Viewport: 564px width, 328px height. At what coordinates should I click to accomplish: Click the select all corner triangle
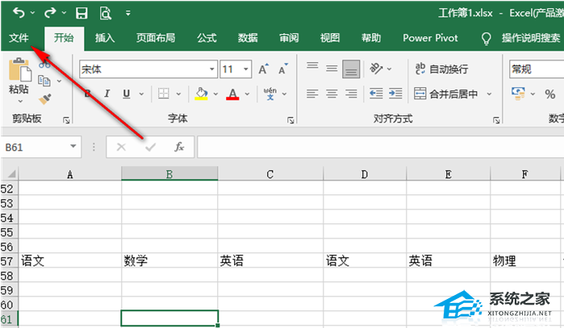coord(10,174)
